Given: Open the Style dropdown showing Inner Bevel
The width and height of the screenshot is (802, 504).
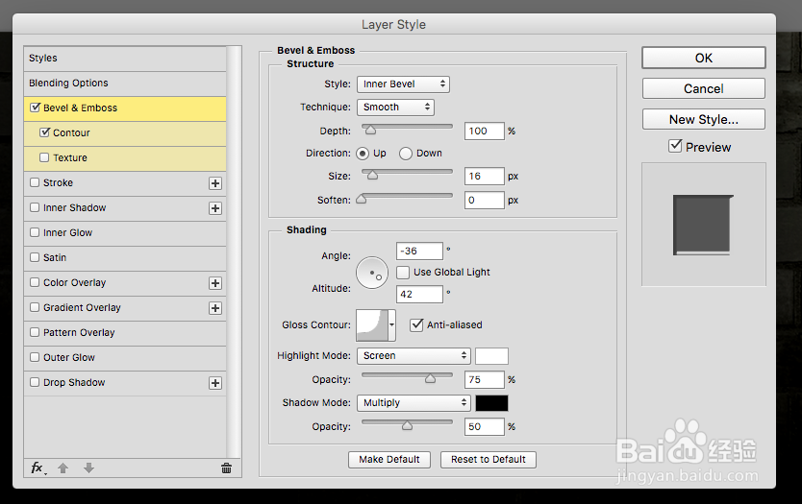Looking at the screenshot, I should coord(402,84).
